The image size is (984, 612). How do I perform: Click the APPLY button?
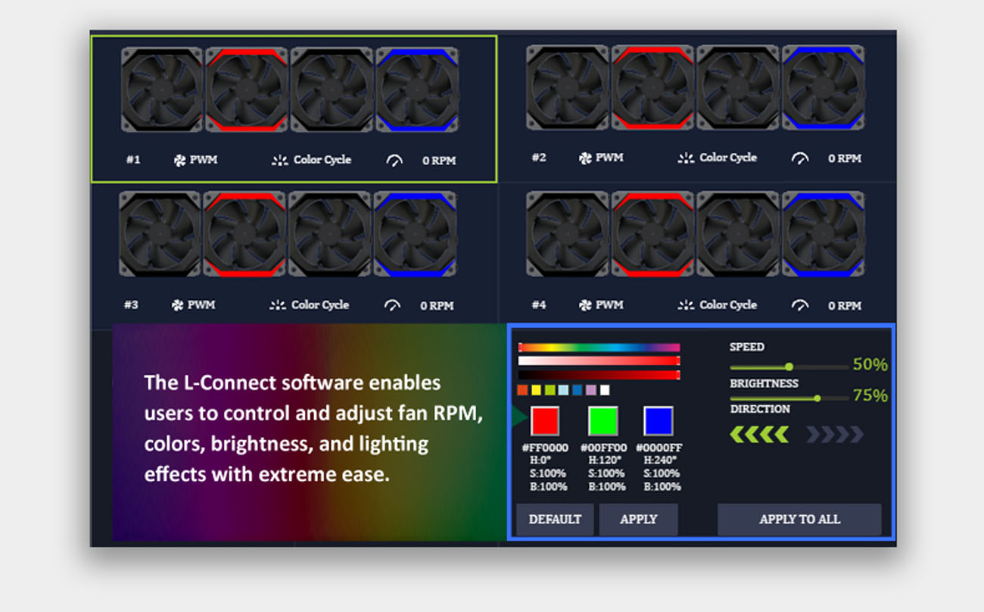638,520
